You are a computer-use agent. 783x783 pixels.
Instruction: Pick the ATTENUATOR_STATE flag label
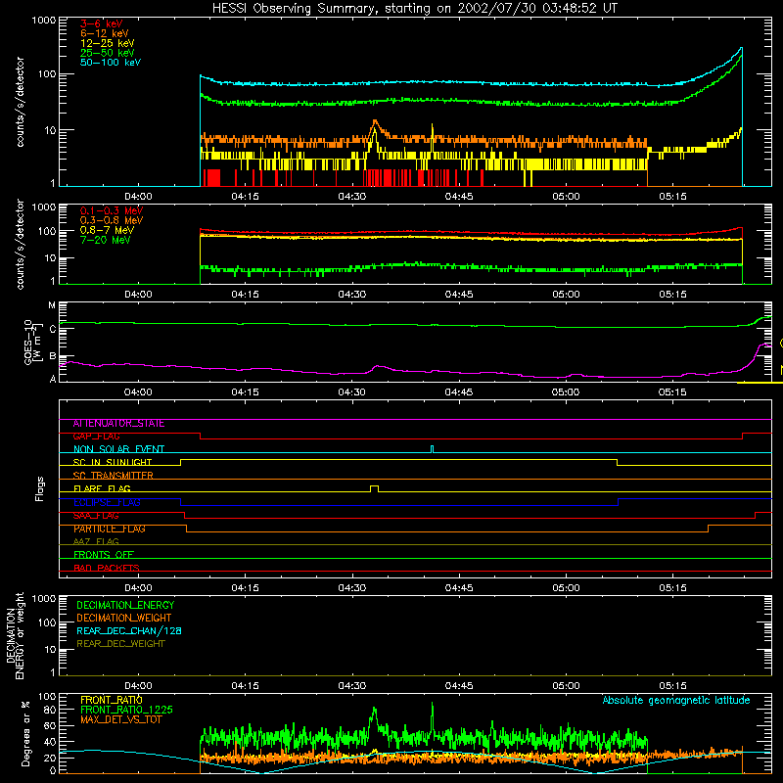(x=118, y=424)
